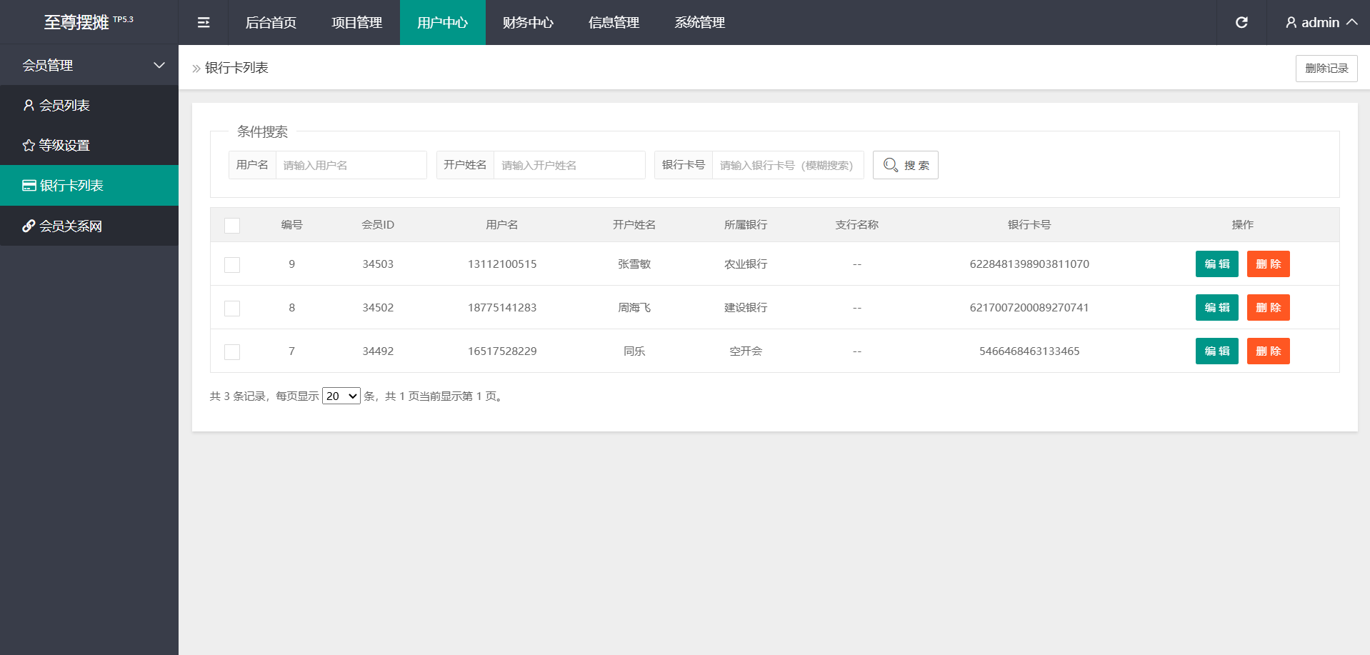Delete the 农业银行 card entry
1370x655 pixels.
[1268, 264]
